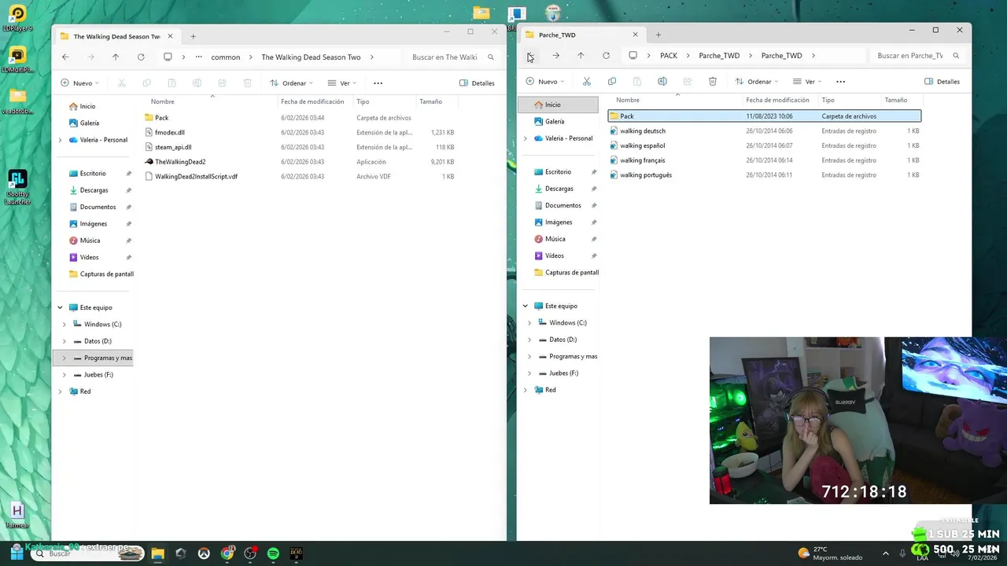Close The Walking Dead Season Two tab
The image size is (1007, 566).
[170, 36]
